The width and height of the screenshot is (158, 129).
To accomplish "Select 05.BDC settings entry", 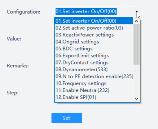I will point(94,49).
